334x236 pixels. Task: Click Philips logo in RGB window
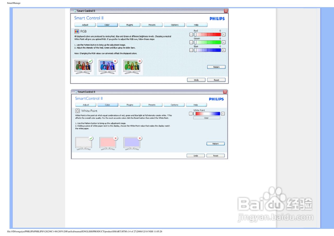point(217,19)
